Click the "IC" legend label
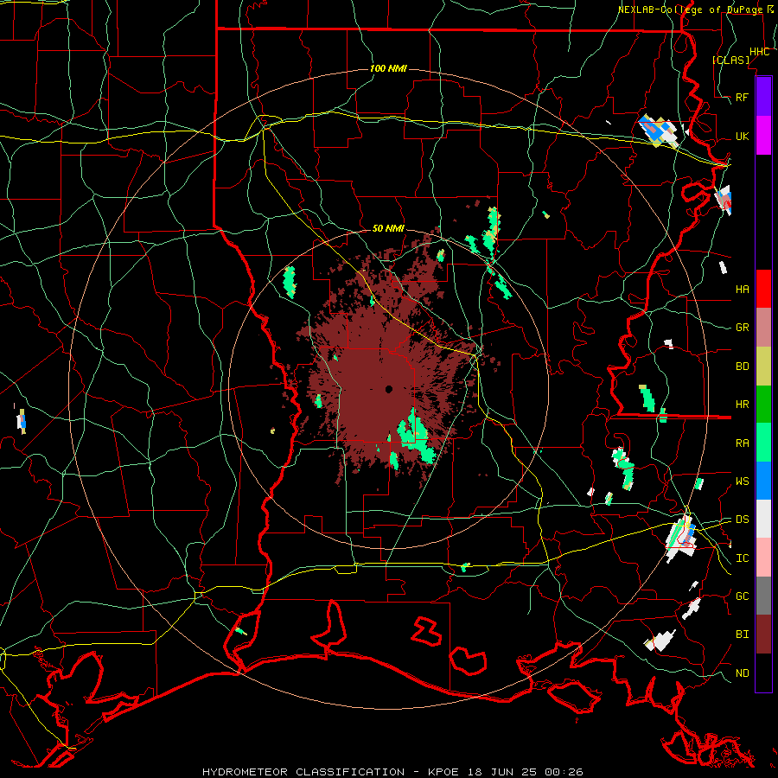The width and height of the screenshot is (778, 778). pos(742,558)
